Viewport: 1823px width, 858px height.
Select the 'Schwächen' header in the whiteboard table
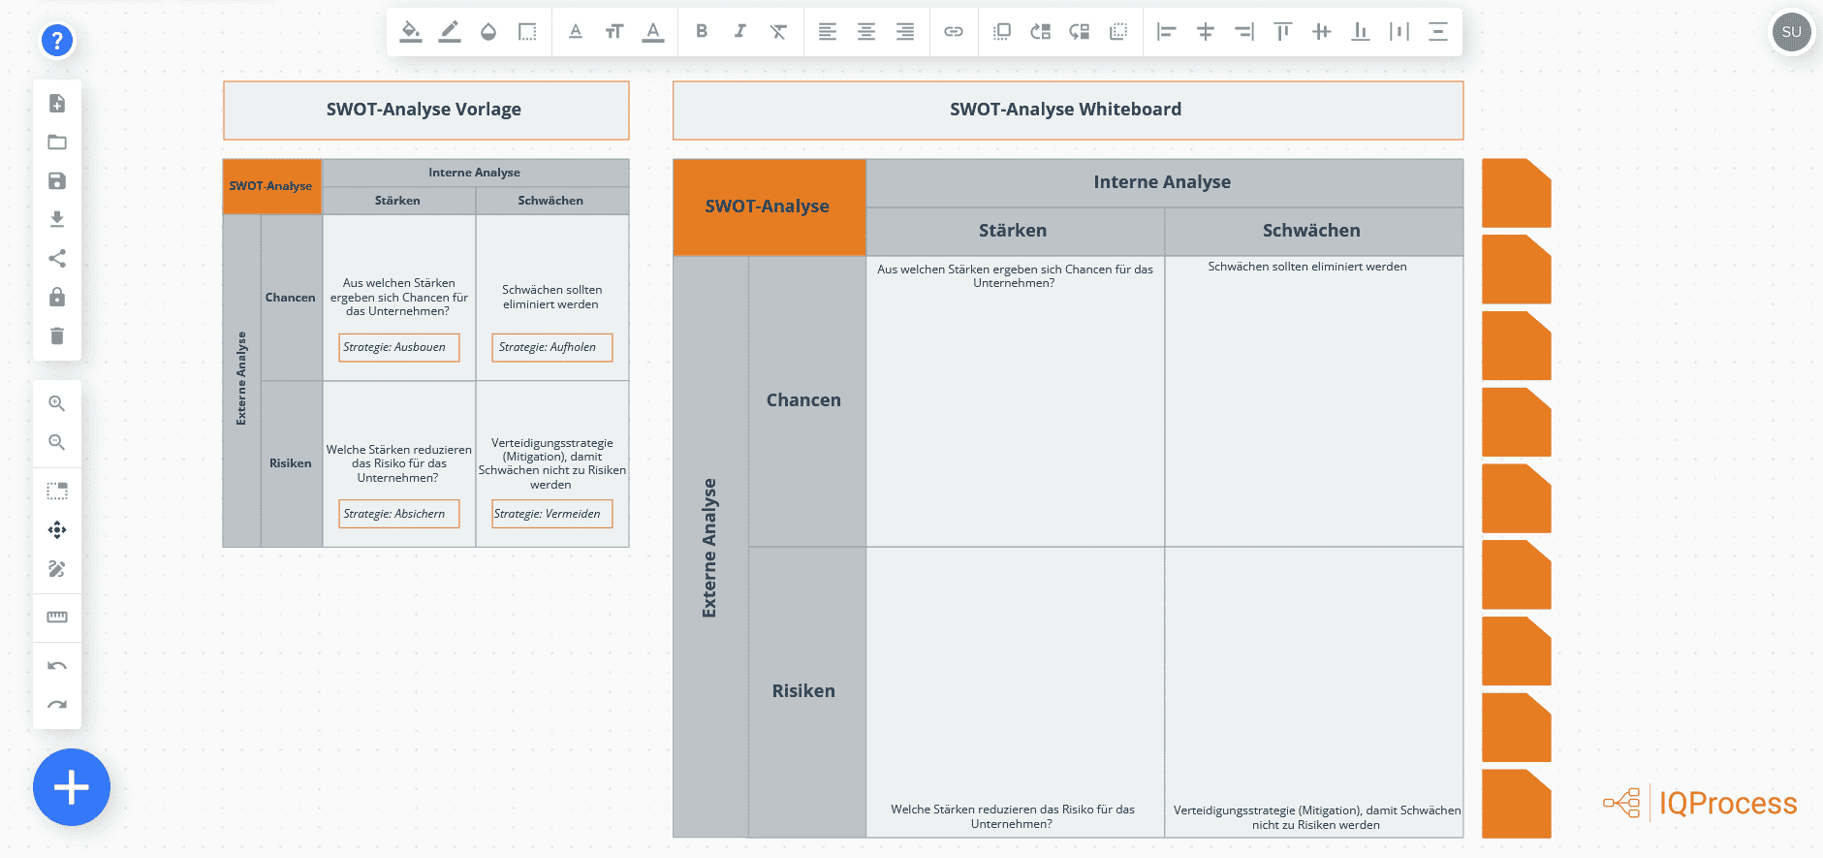tap(1313, 231)
